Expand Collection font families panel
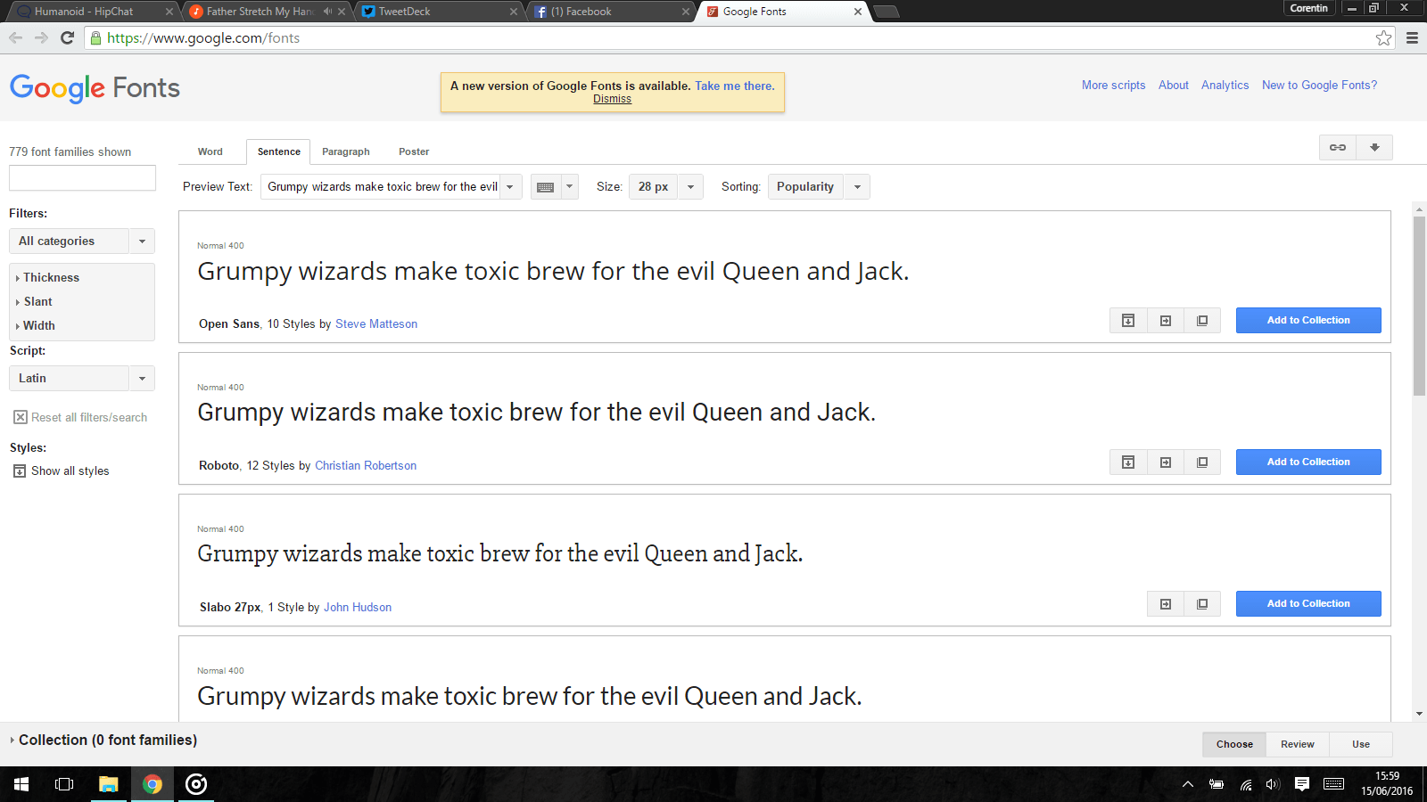This screenshot has width=1427, height=802. coord(103,740)
